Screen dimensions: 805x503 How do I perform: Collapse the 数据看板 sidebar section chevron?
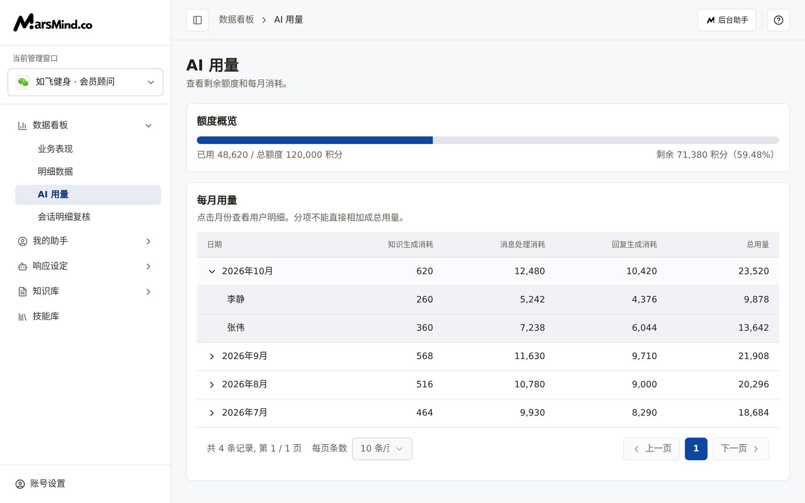[x=148, y=125]
